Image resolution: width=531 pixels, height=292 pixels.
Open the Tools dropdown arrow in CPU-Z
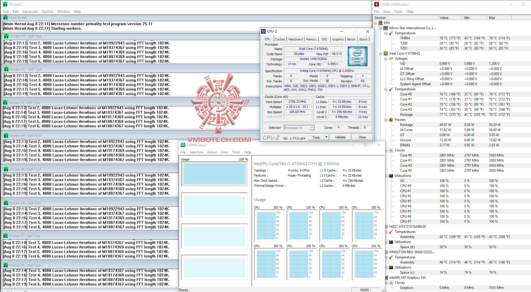tap(326, 137)
